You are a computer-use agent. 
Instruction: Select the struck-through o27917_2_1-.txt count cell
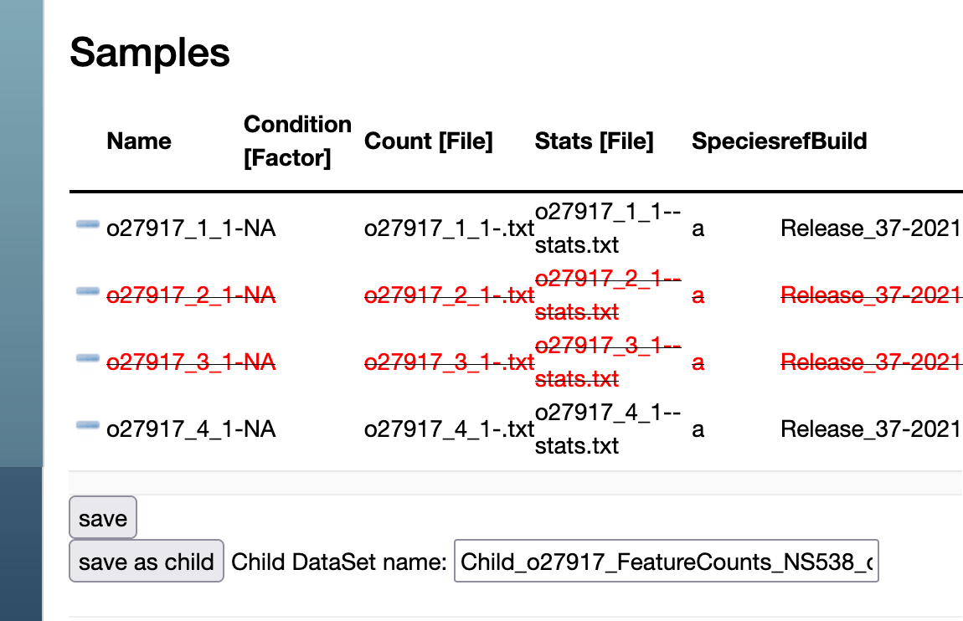[449, 295]
